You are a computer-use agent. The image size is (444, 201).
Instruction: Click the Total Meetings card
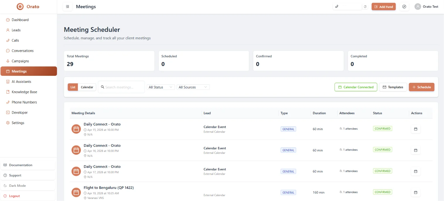pyautogui.click(x=109, y=61)
